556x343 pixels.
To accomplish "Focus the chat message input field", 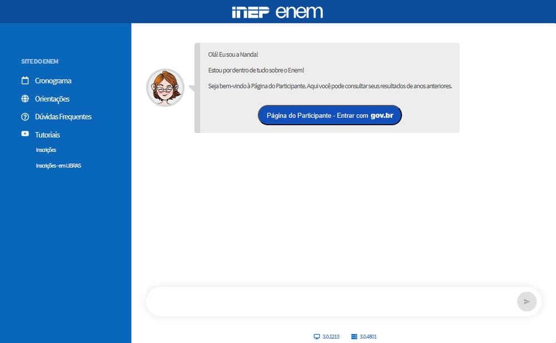I will click(331, 302).
